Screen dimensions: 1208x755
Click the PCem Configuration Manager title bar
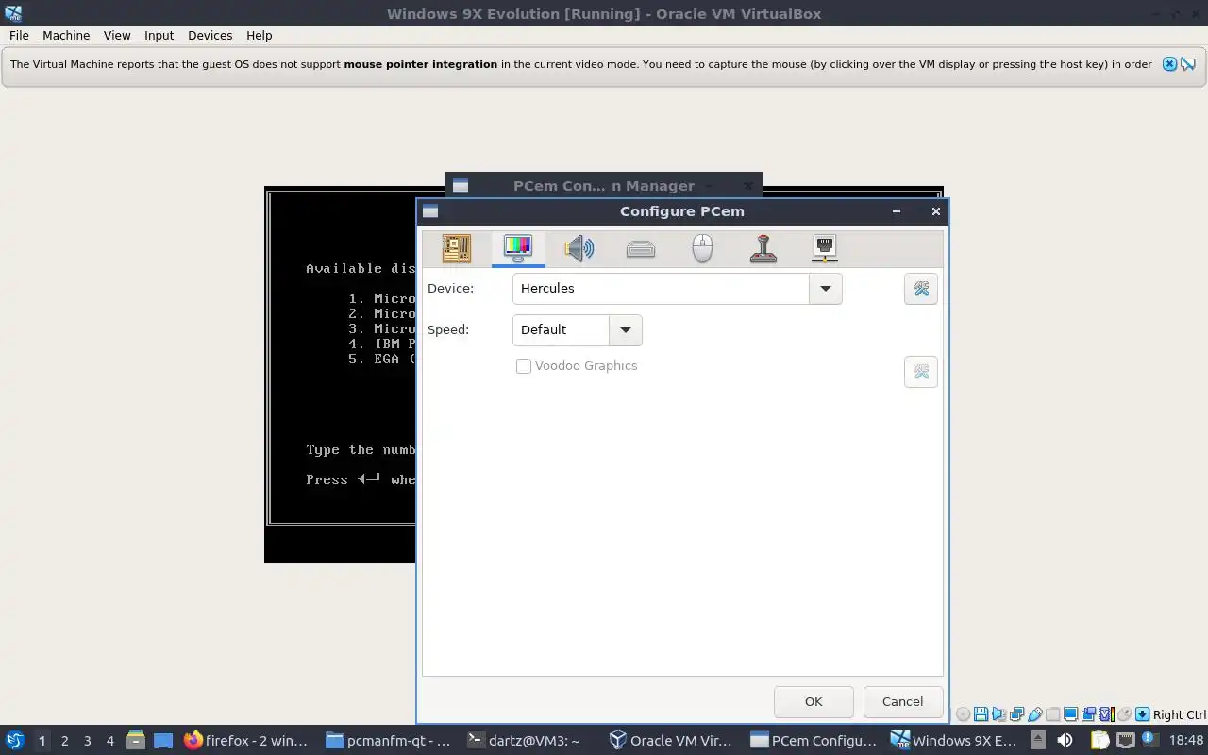click(x=604, y=185)
